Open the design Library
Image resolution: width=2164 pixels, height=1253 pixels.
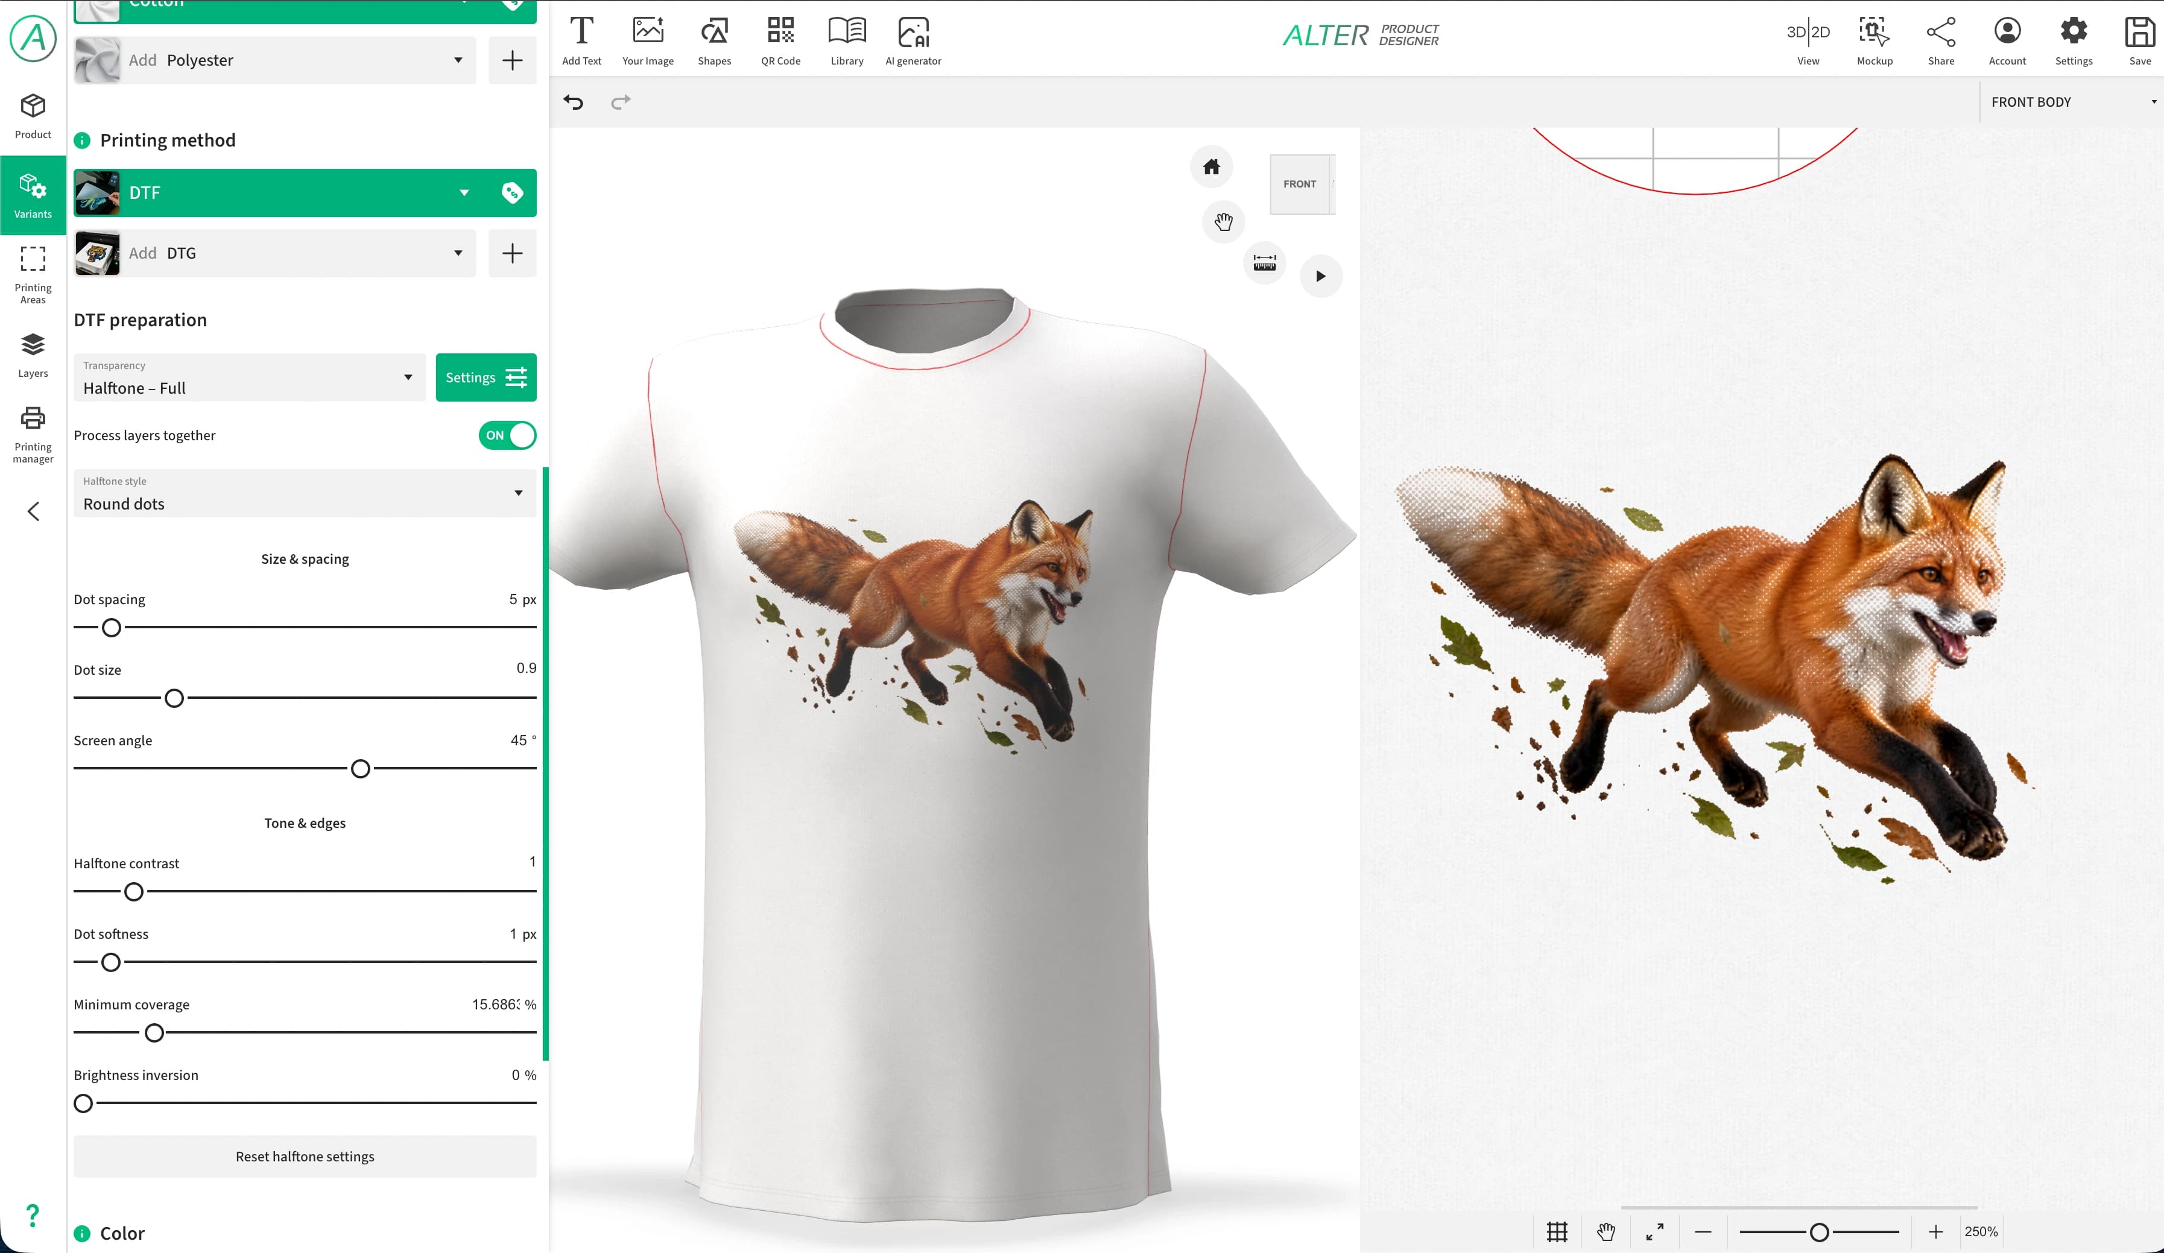point(847,40)
